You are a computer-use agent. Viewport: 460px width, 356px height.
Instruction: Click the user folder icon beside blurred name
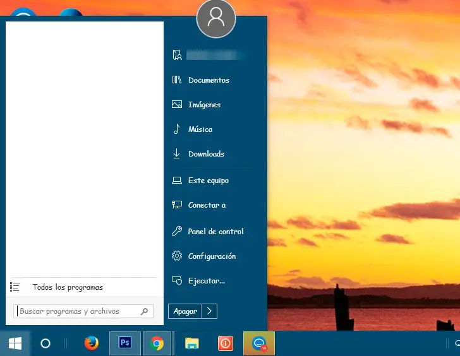tap(177, 55)
